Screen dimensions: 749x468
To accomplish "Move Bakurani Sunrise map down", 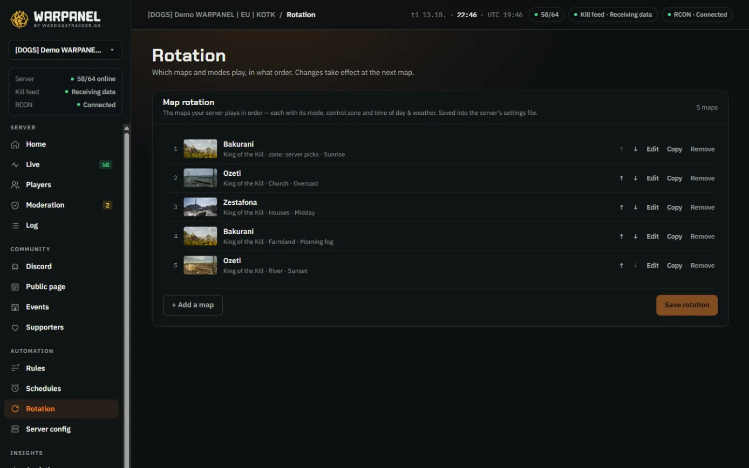I will point(636,149).
